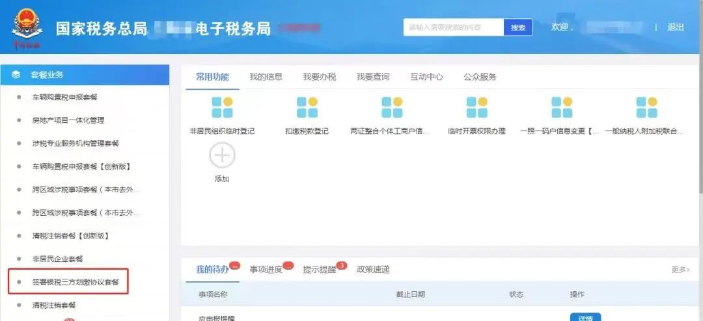
Task: Open 房地产项目一体化管理 in the sidebar
Action: [x=68, y=120]
